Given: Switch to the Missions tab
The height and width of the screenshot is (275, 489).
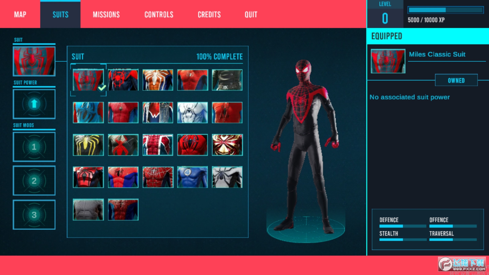Looking at the screenshot, I should (x=106, y=14).
